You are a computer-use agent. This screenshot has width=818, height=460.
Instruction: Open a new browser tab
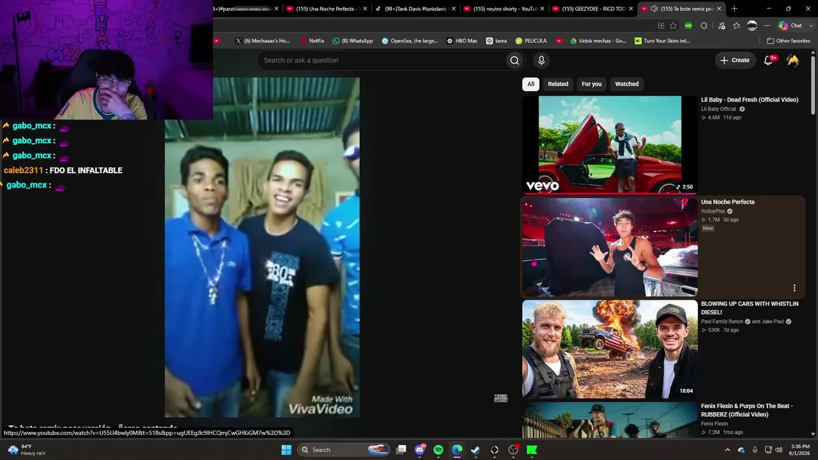pyautogui.click(x=734, y=8)
